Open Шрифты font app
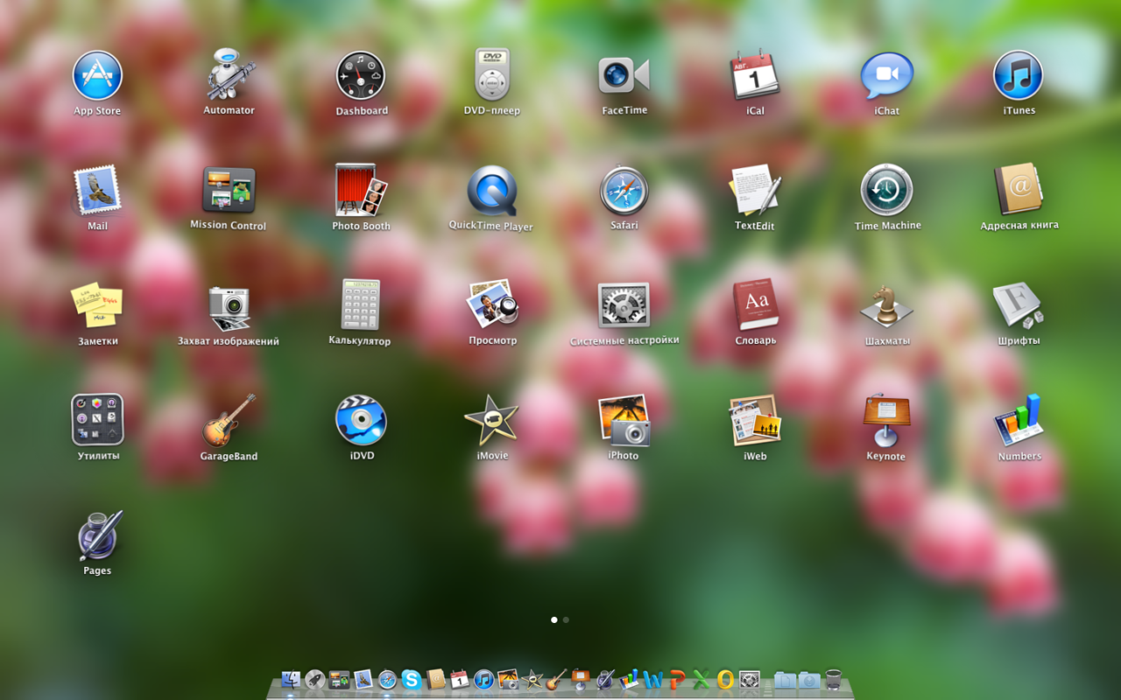The height and width of the screenshot is (700, 1121). (x=1019, y=304)
